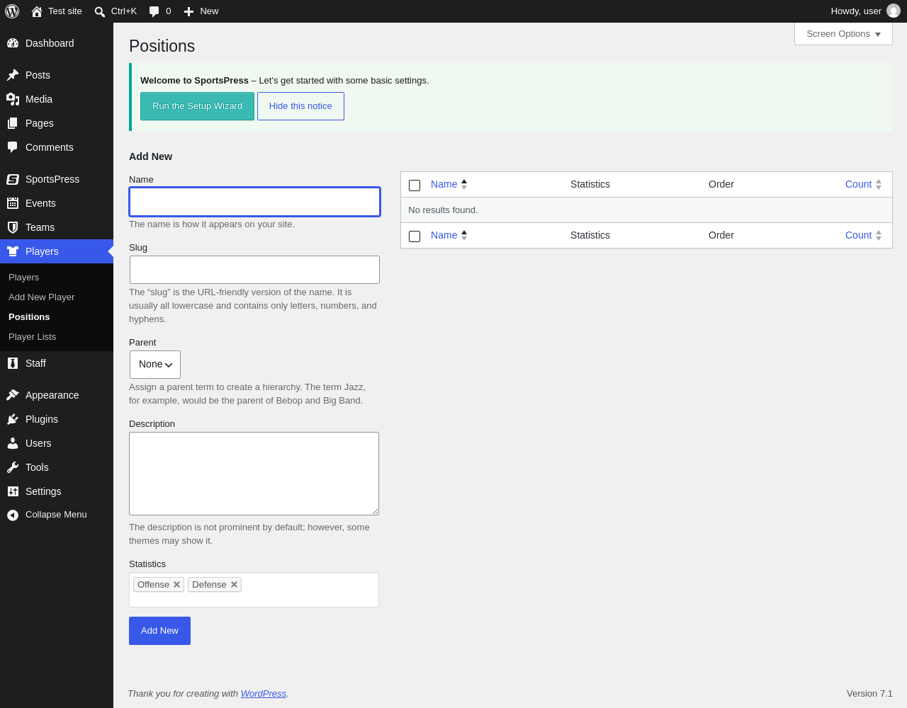Image resolution: width=907 pixels, height=708 pixels.
Task: Click the comments bubble icon in toolbar
Action: coord(154,11)
